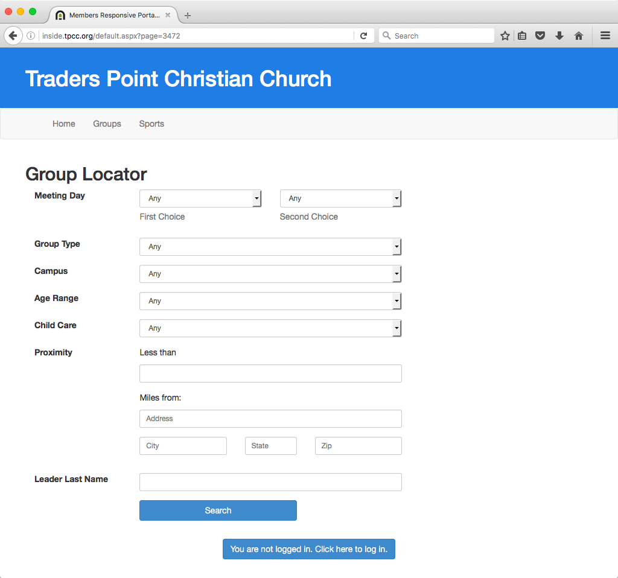
Task: Expand the Child Care dropdown
Action: [270, 328]
